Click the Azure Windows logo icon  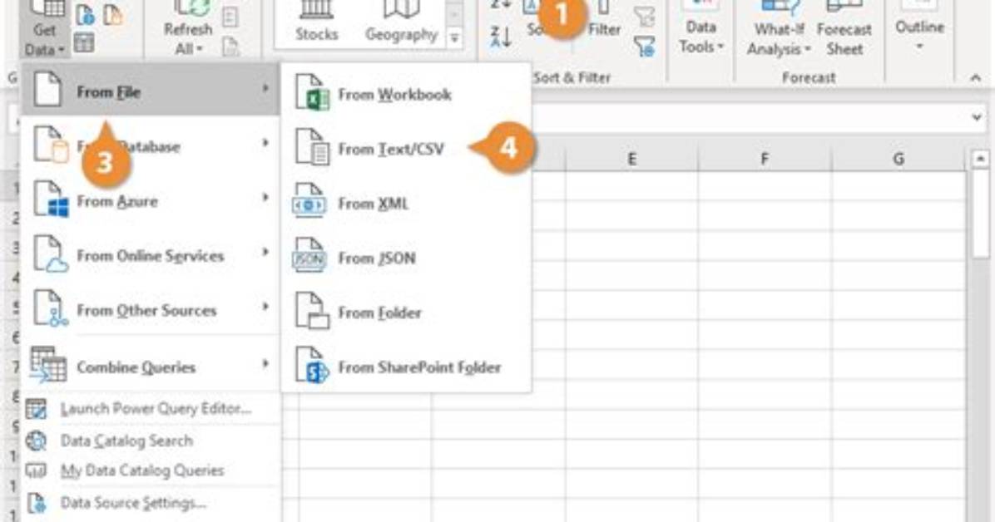(51, 199)
